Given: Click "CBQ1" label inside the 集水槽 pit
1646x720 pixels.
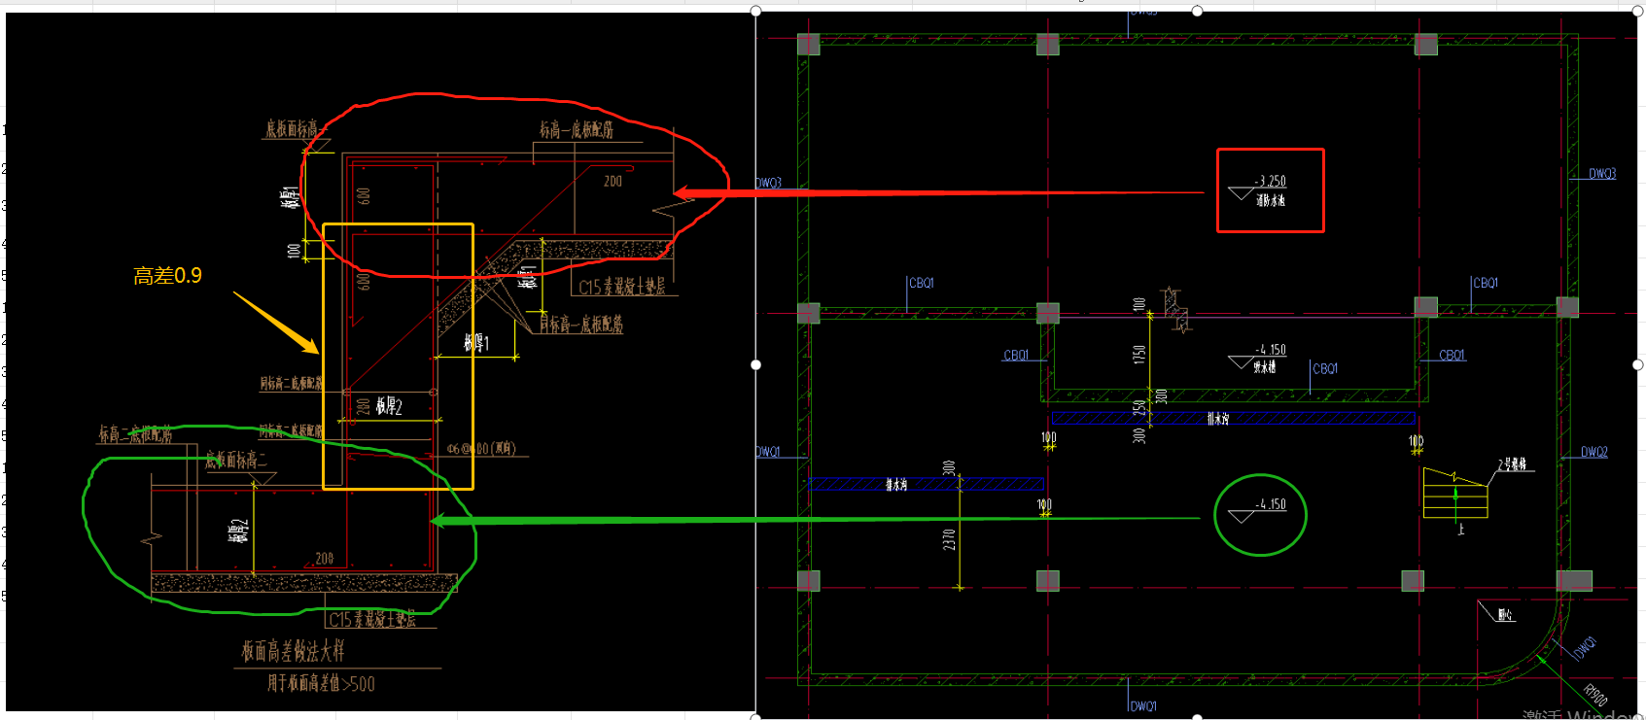Looking at the screenshot, I should [1325, 368].
